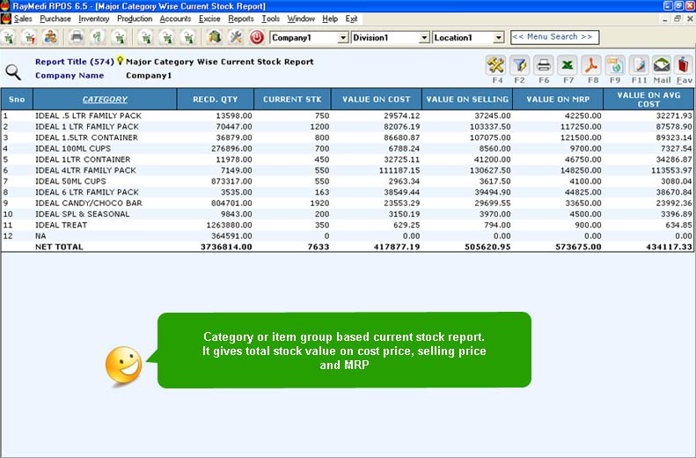Click the F2 filter funnel icon
The image size is (696, 458).
pyautogui.click(x=520, y=66)
